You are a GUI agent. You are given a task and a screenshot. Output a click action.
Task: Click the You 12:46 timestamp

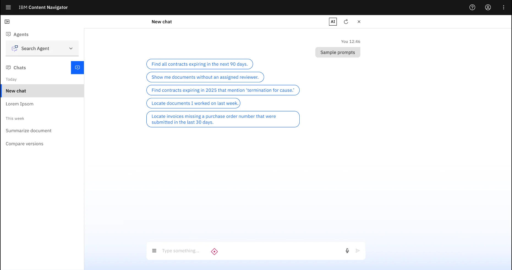click(351, 42)
